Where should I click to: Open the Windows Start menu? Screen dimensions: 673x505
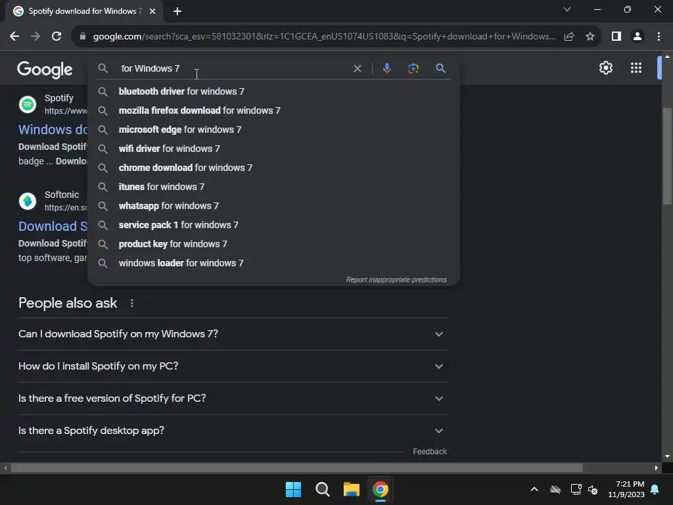pyautogui.click(x=294, y=489)
